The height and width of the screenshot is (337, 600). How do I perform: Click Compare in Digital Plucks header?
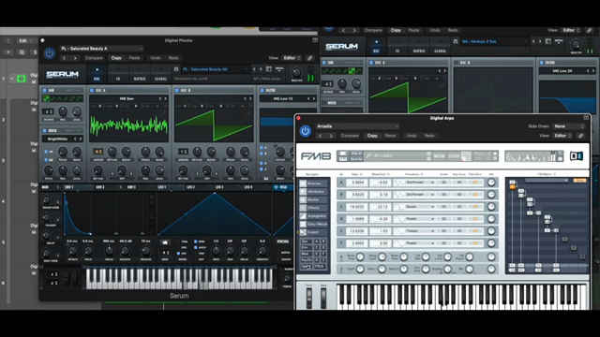click(94, 58)
